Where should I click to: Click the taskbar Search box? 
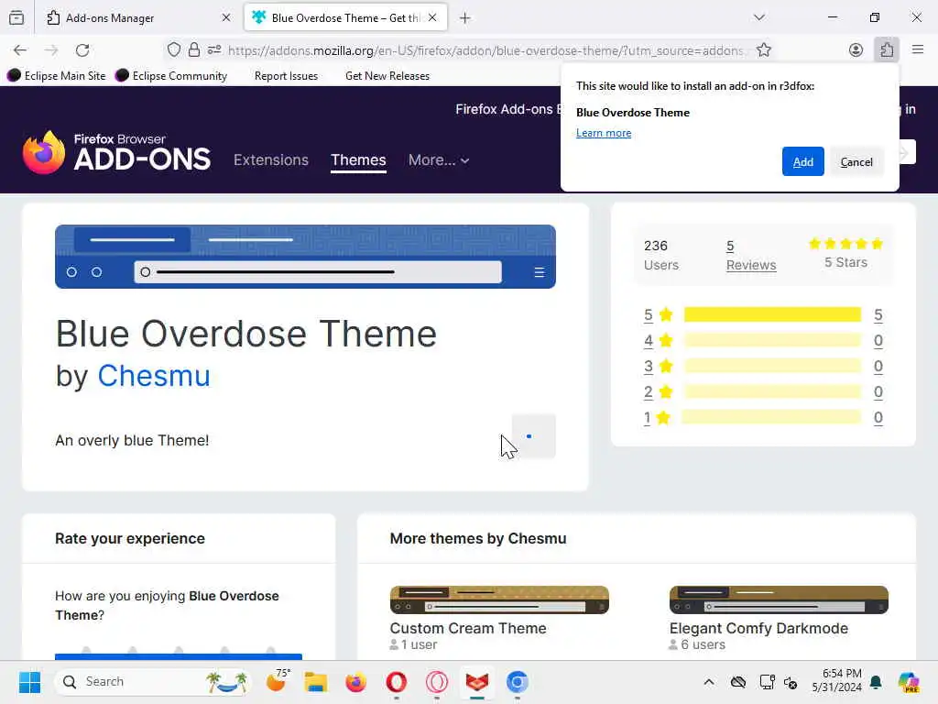point(153,682)
